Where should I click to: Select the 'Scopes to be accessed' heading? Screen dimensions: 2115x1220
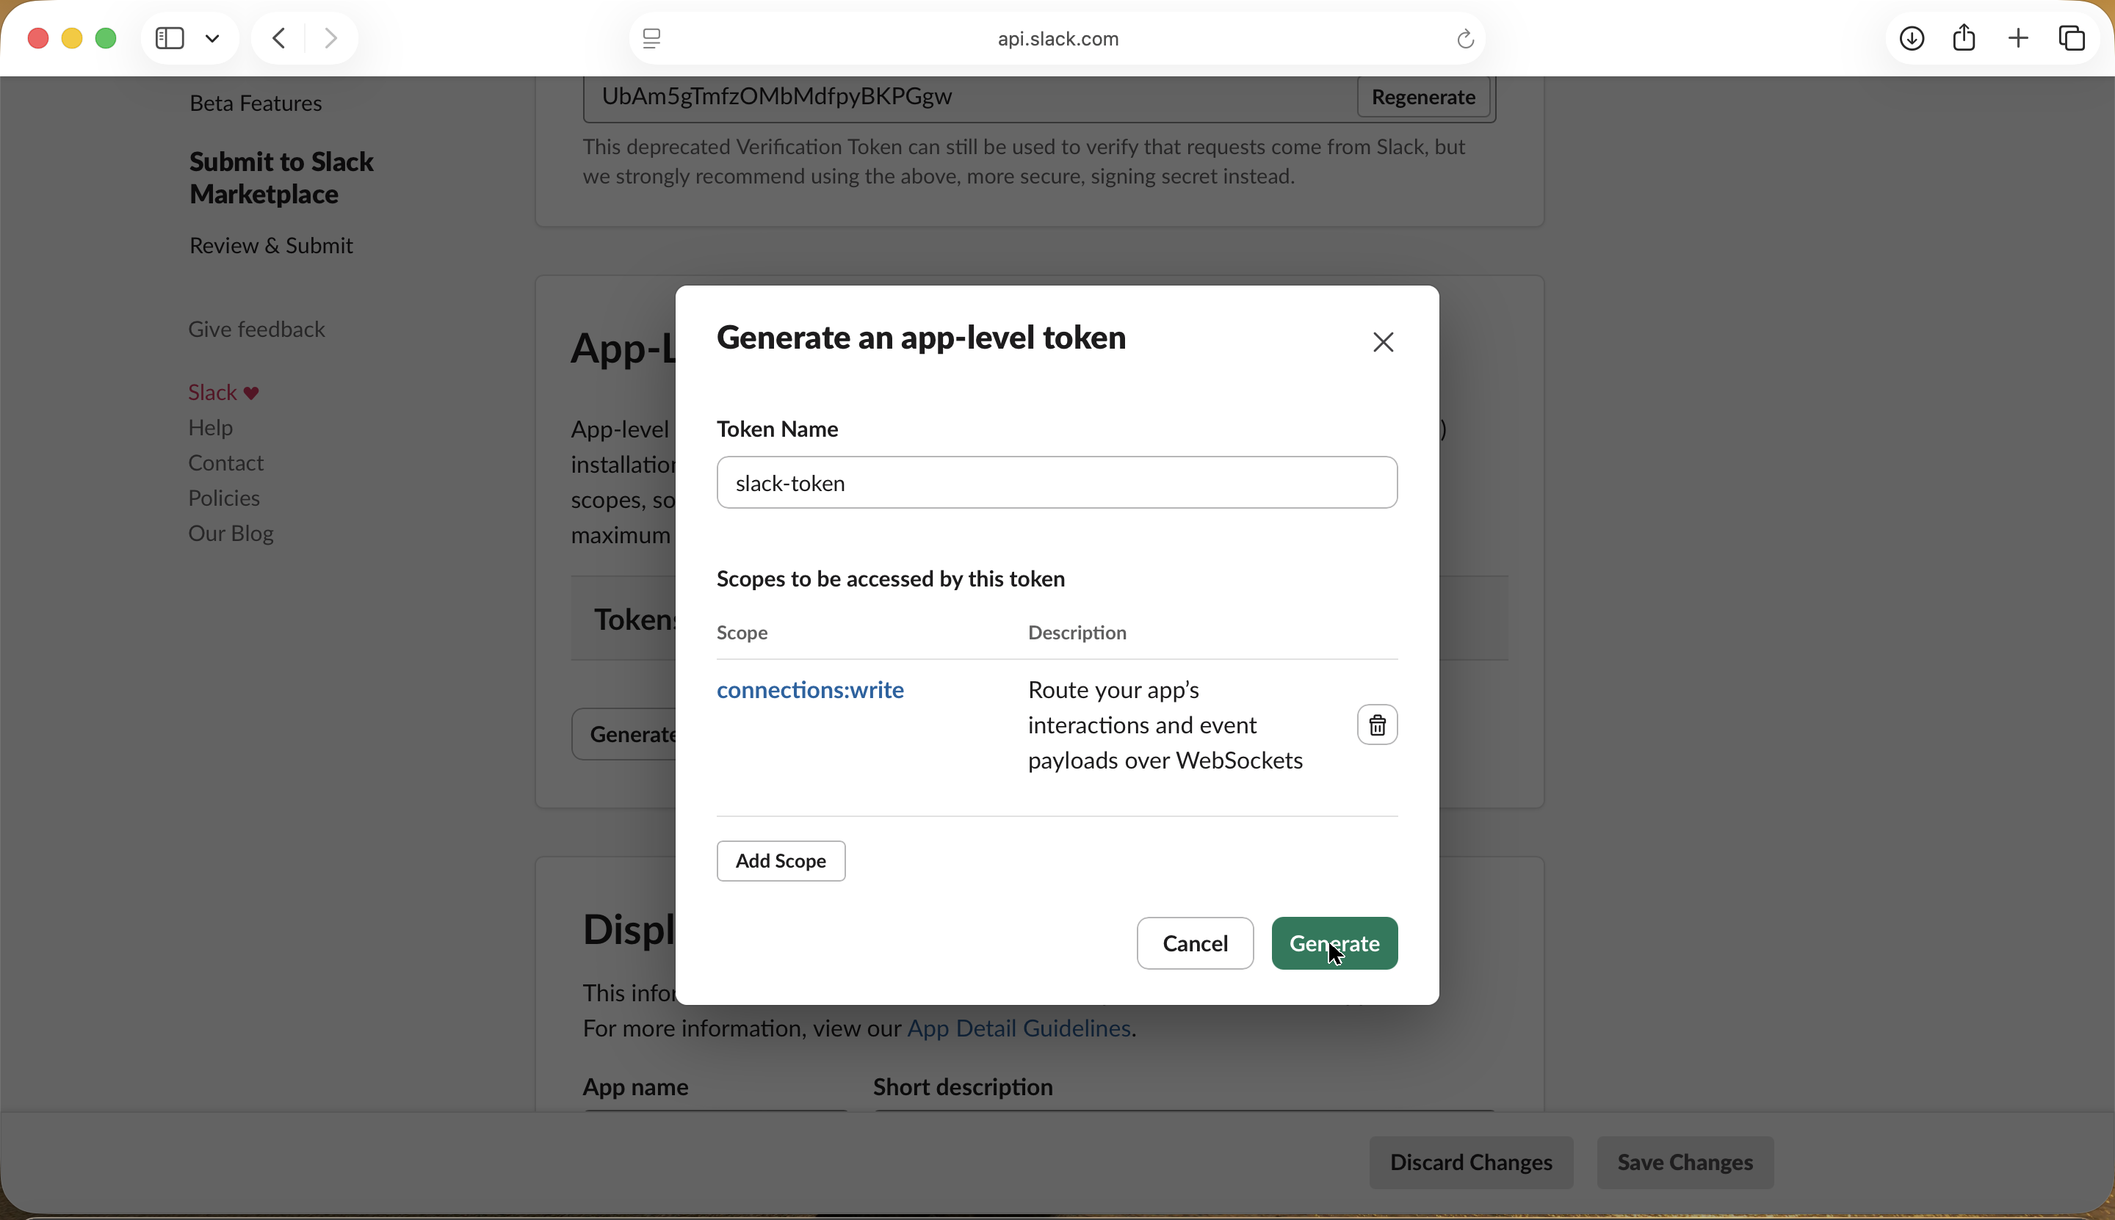tap(890, 579)
